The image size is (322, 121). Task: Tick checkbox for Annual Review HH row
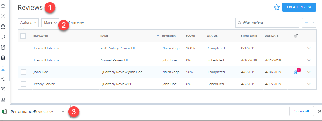(x=24, y=60)
